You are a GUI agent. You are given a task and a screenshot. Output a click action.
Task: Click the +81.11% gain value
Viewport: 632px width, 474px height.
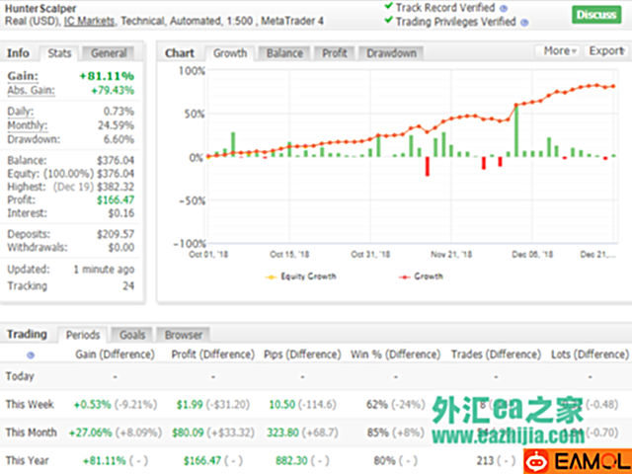coord(107,76)
